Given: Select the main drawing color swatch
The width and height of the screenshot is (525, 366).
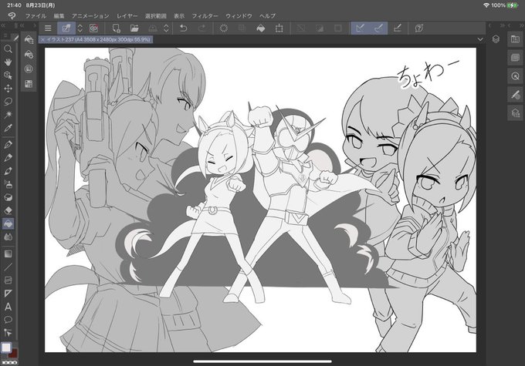Looking at the screenshot, I should [x=6, y=348].
